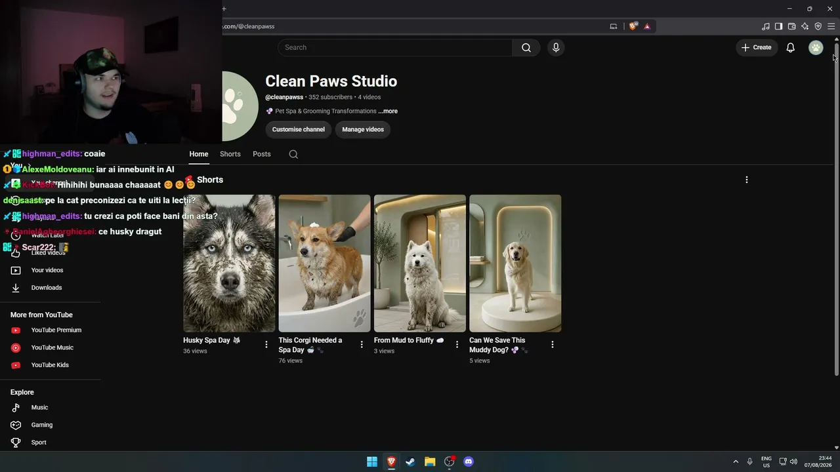This screenshot has height=472, width=840.
Task: Click the 352 subscribers text
Action: tap(331, 97)
